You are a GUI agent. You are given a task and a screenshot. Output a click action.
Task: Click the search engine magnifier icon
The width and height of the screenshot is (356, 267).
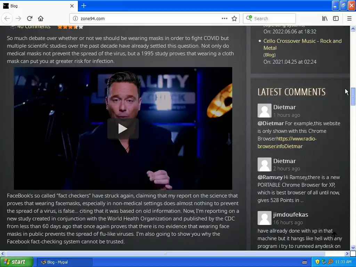point(249,18)
